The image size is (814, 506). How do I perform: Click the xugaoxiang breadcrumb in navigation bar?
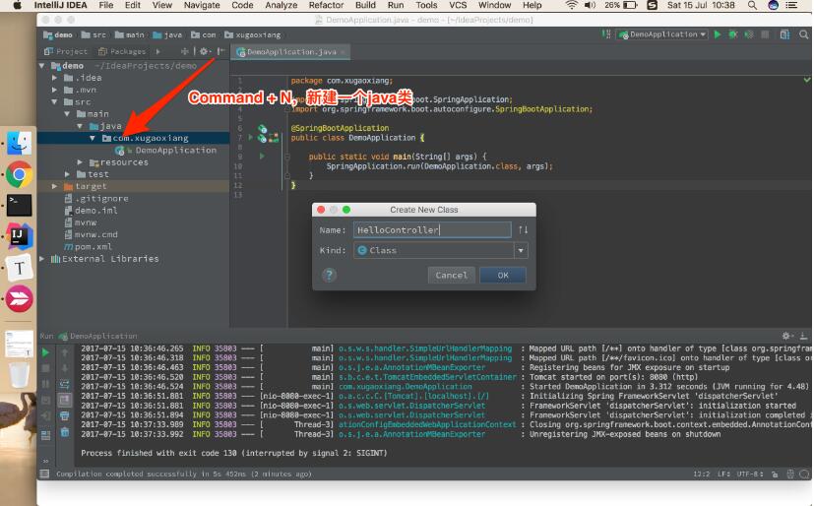coord(253,34)
